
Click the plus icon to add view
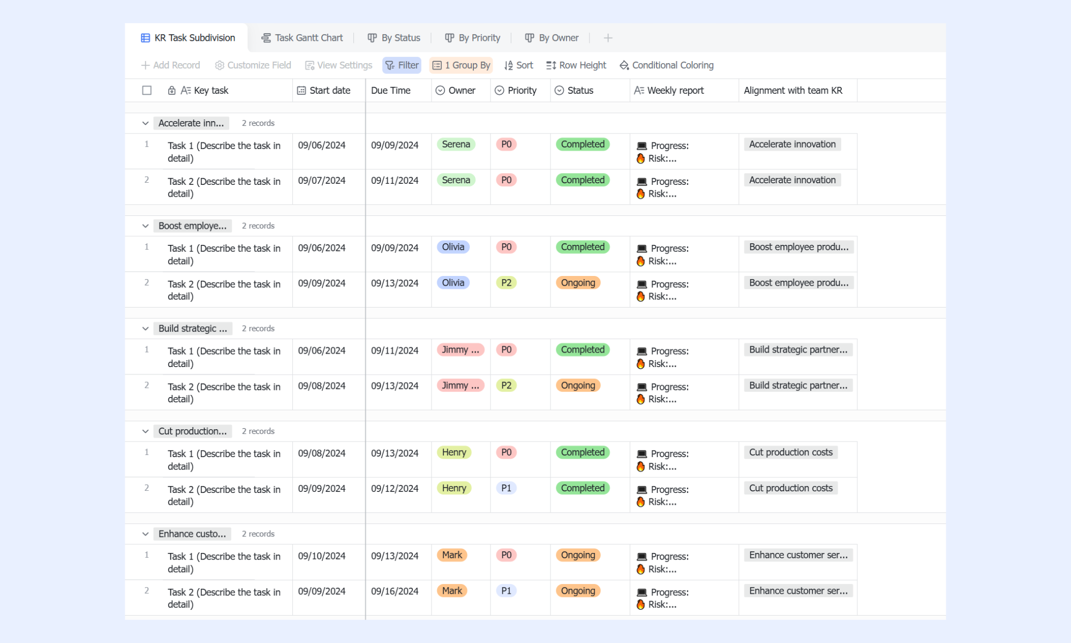pos(608,38)
